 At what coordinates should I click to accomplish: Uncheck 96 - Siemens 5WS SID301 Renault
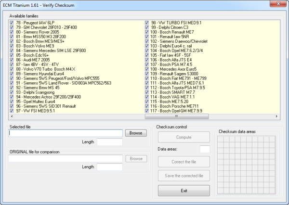12,106
